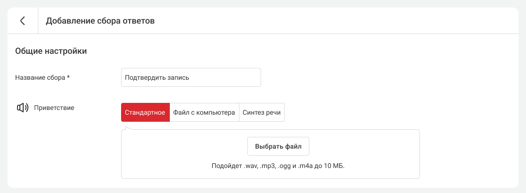Click the Добавление сбора ответов page title
Image resolution: width=526 pixels, height=193 pixels.
(x=100, y=21)
